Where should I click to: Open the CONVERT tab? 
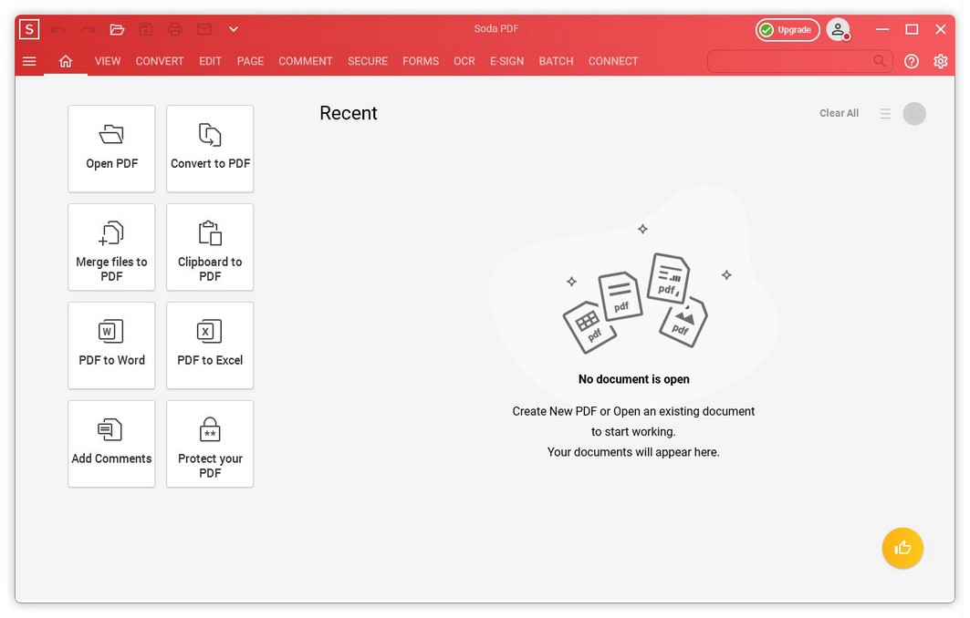tap(160, 61)
